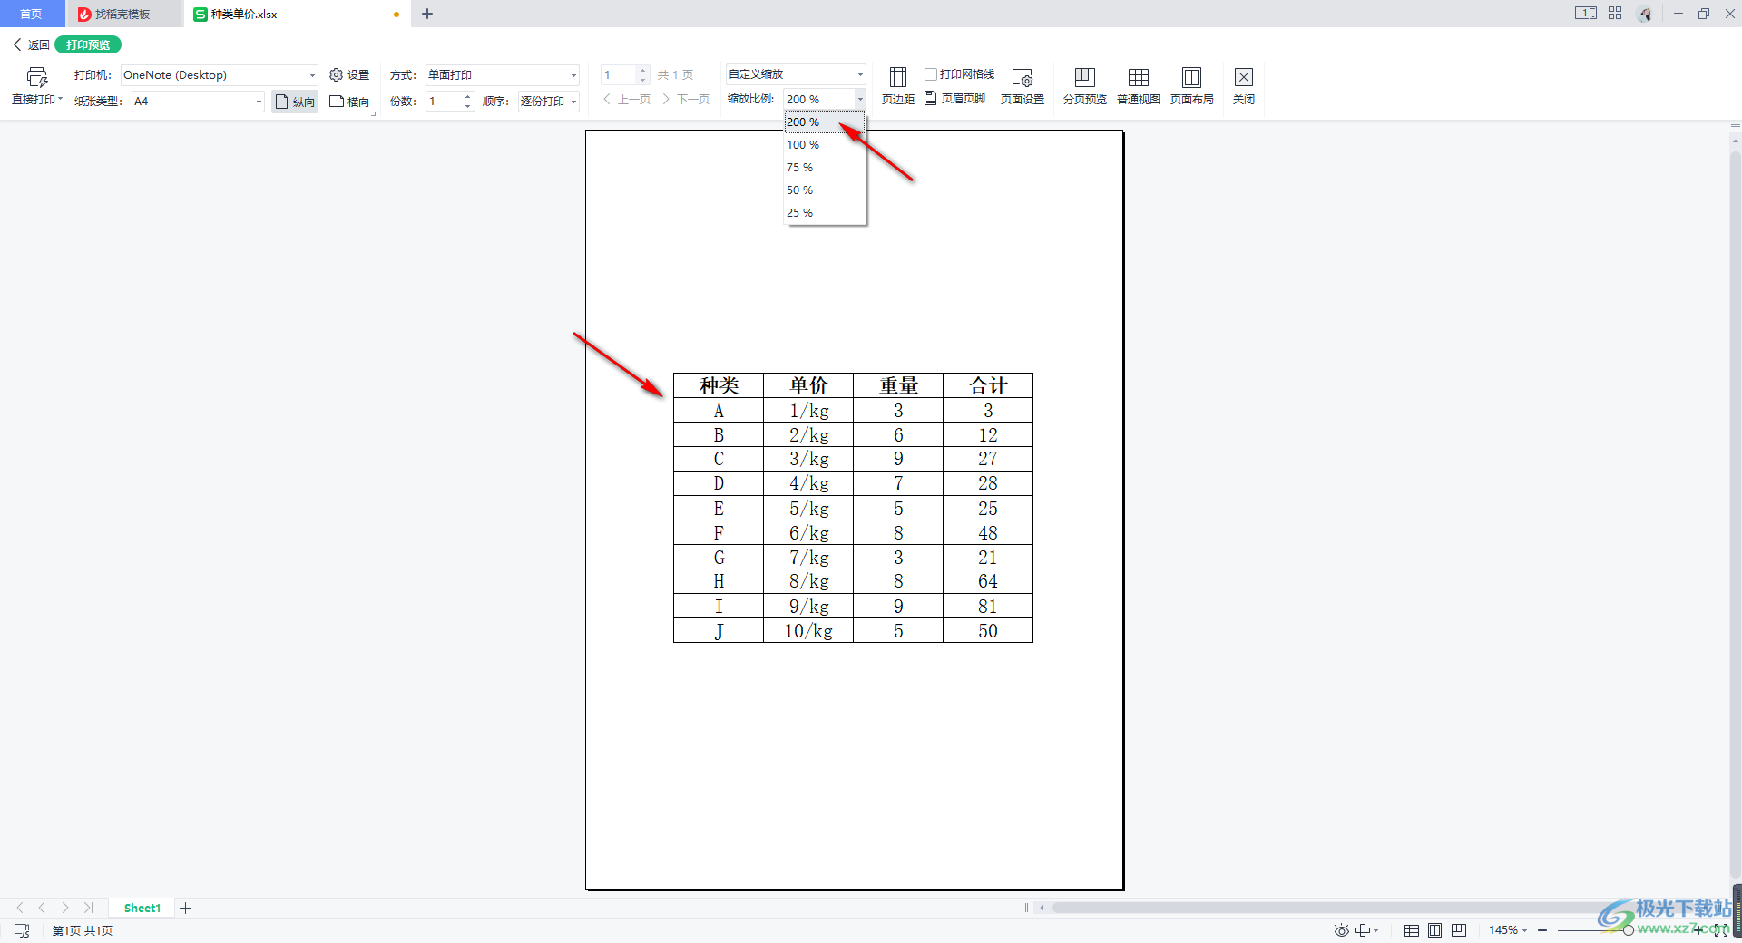
Task: Enable Print Gridlines (打印网格线) checkbox
Action: 931,74
